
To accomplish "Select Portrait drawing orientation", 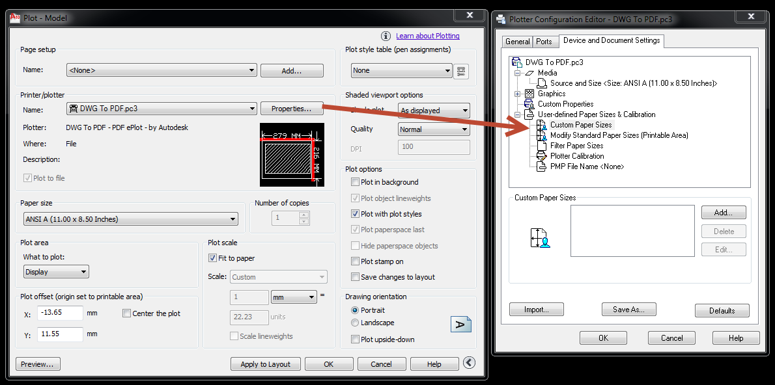I will [x=355, y=310].
